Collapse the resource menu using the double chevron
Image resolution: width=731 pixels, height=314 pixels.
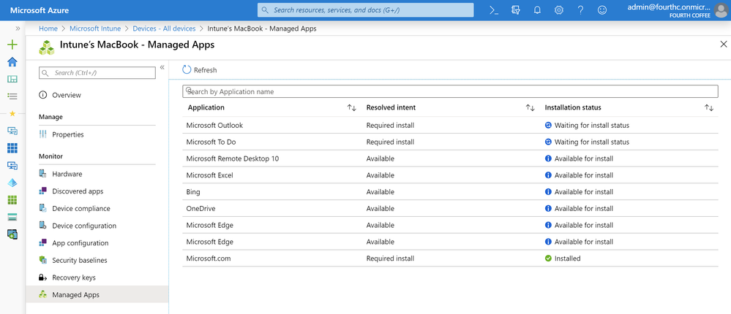click(162, 67)
